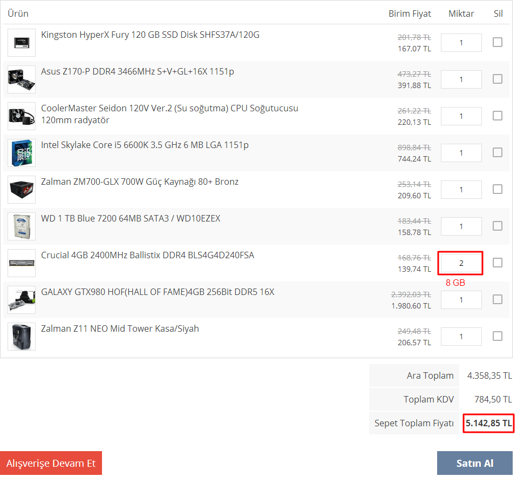Click Sil column header

pos(498,14)
